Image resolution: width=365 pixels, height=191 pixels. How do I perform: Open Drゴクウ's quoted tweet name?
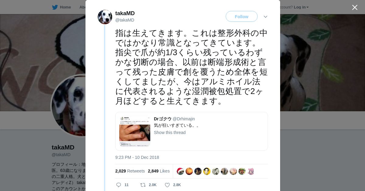tap(163, 119)
